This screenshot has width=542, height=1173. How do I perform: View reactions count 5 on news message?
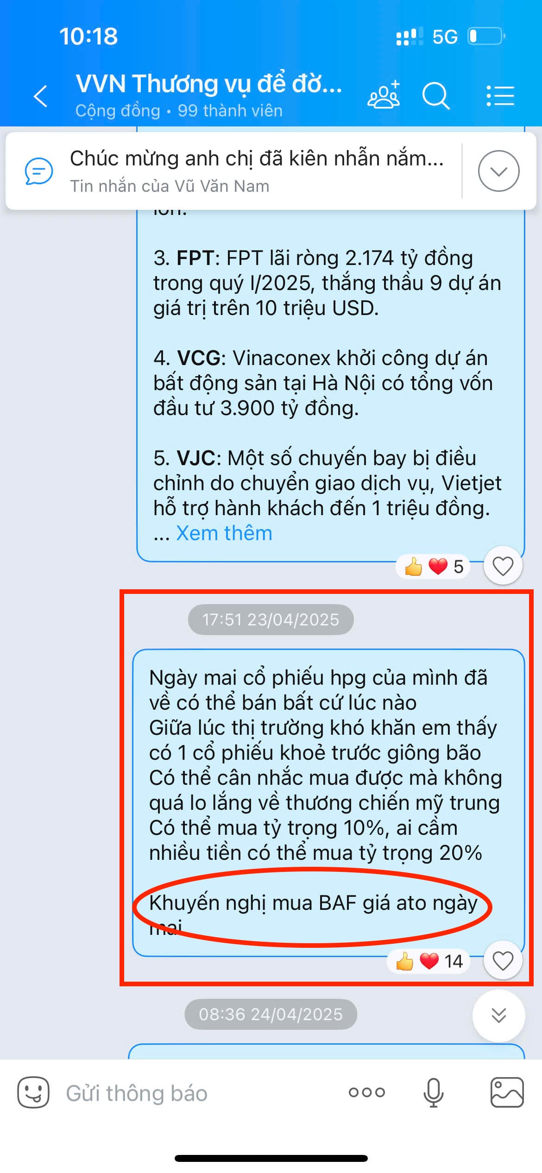click(x=433, y=567)
